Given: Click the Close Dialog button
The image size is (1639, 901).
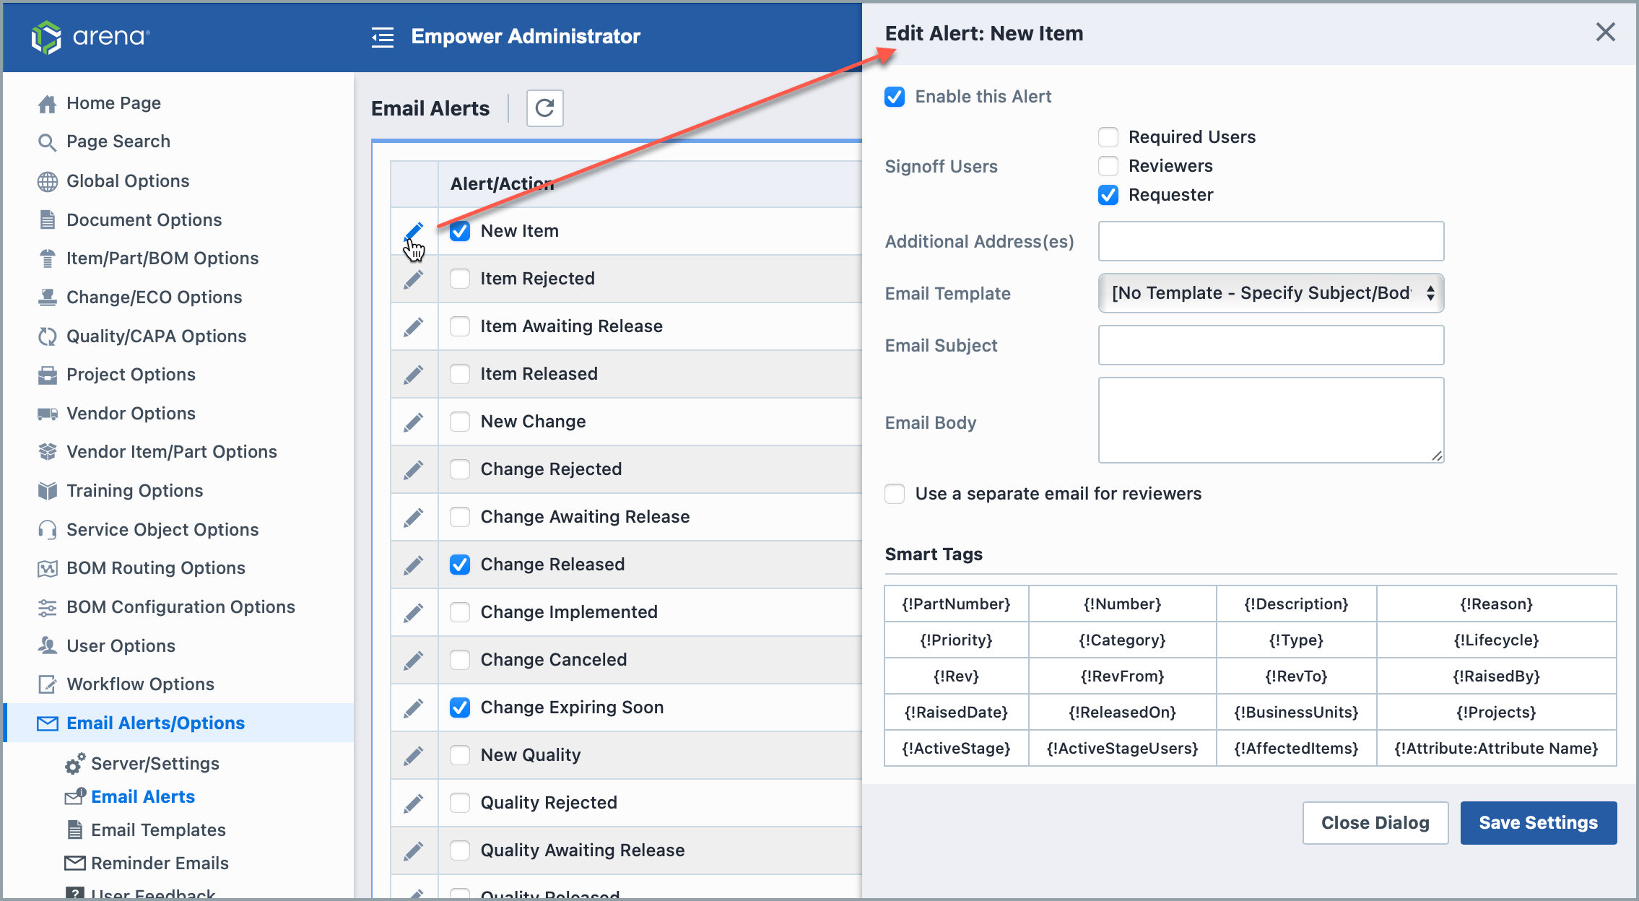Looking at the screenshot, I should [x=1375, y=823].
